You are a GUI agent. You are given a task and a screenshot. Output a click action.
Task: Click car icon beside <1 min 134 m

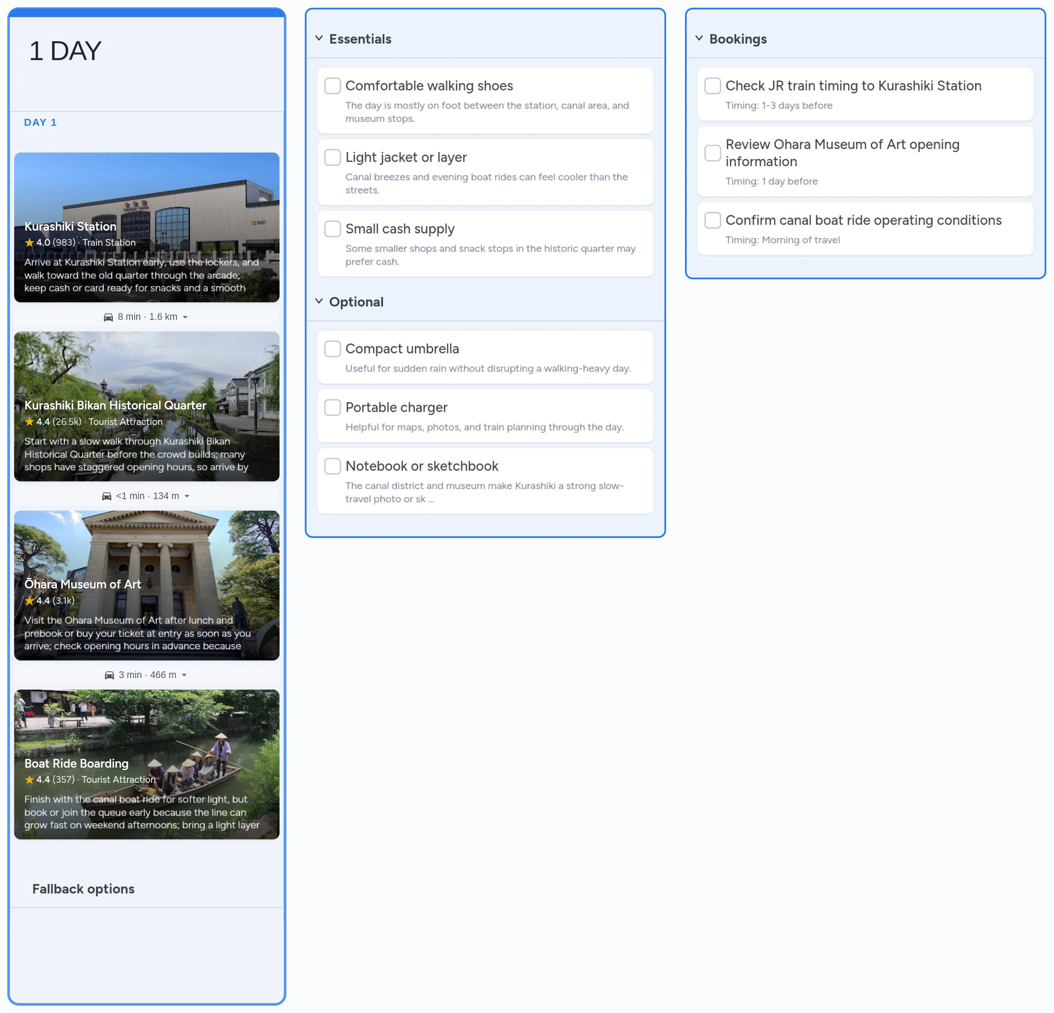click(106, 497)
